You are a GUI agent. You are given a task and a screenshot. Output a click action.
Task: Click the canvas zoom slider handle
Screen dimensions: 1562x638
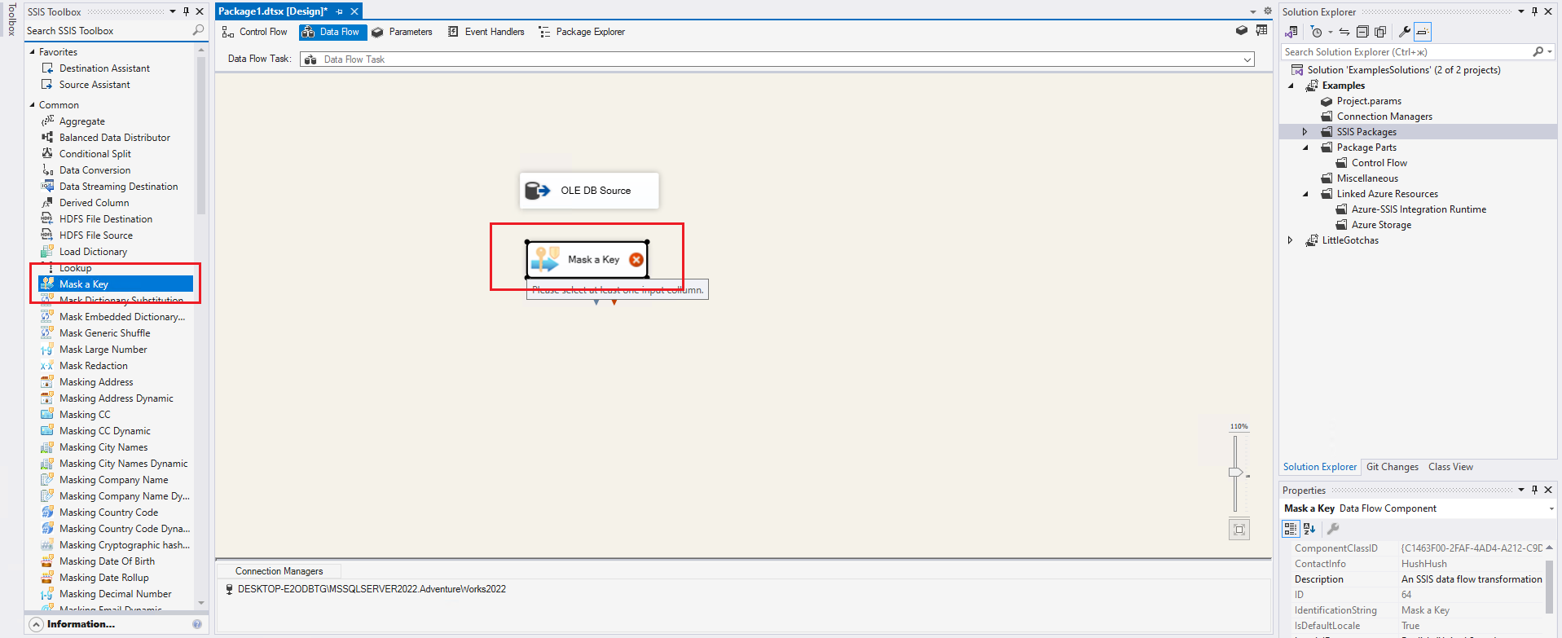(1235, 473)
